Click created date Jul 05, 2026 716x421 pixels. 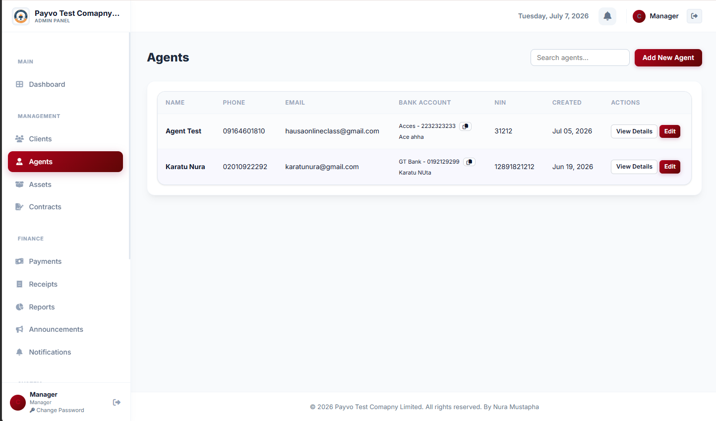coord(572,131)
